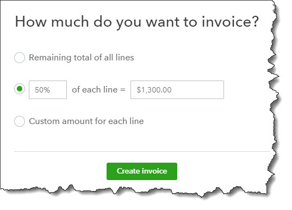This screenshot has width=292, height=210.
Task: Click into the 50% percentage field
Action: pos(48,90)
